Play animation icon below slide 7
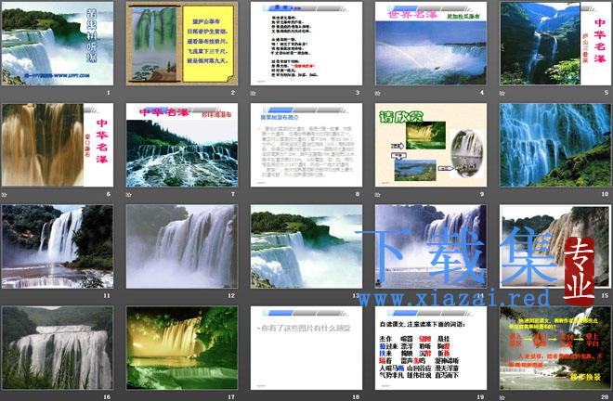613x401 pixels. (128, 195)
